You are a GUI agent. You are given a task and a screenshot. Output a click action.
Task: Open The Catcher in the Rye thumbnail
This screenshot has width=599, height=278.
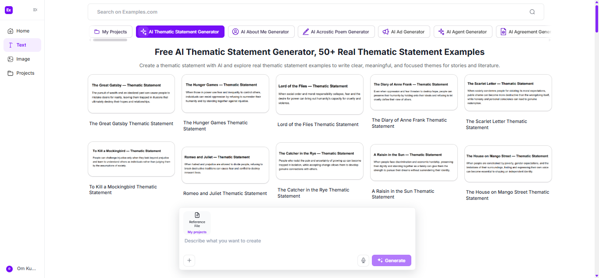click(x=320, y=161)
